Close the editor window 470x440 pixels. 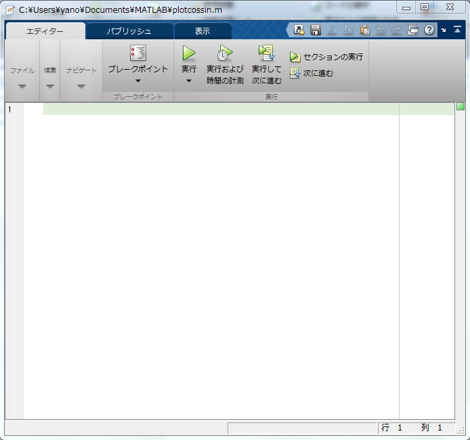coord(450,7)
